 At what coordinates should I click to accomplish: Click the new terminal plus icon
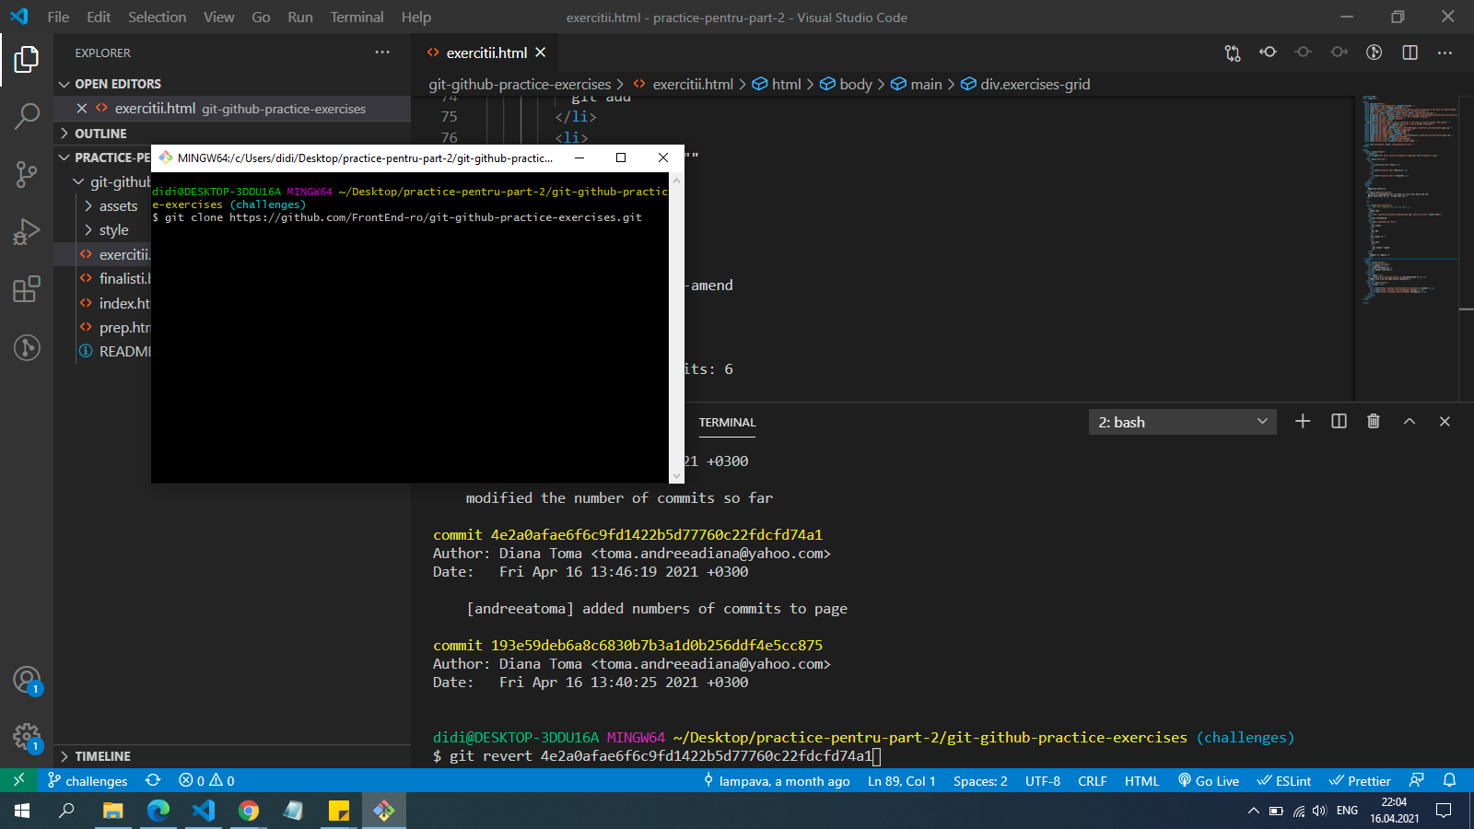point(1303,421)
